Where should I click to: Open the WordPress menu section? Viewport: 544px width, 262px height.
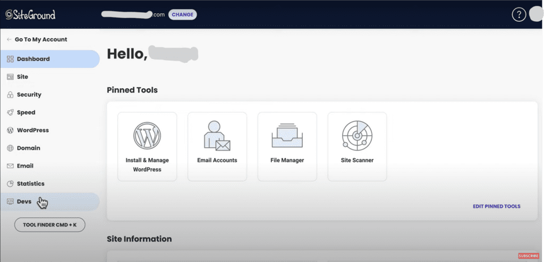pos(49,130)
